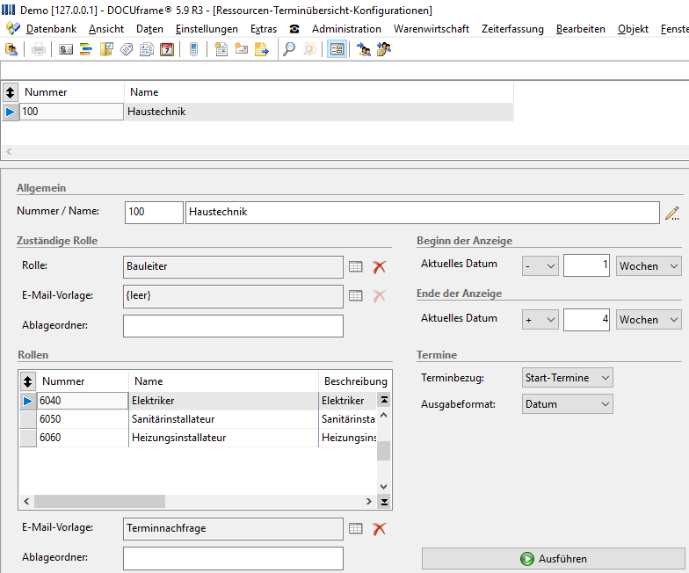Image resolution: width=689 pixels, height=573 pixels.
Task: Click the Name column header in Rollen table
Action: pyautogui.click(x=223, y=381)
